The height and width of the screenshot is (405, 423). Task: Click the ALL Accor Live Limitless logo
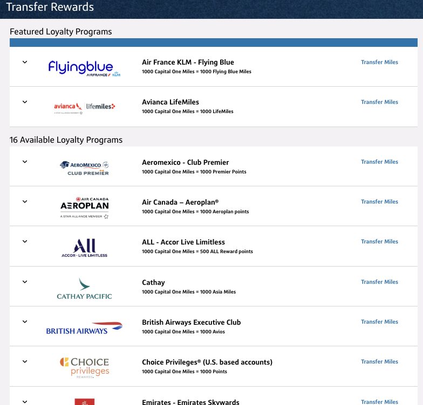84,247
